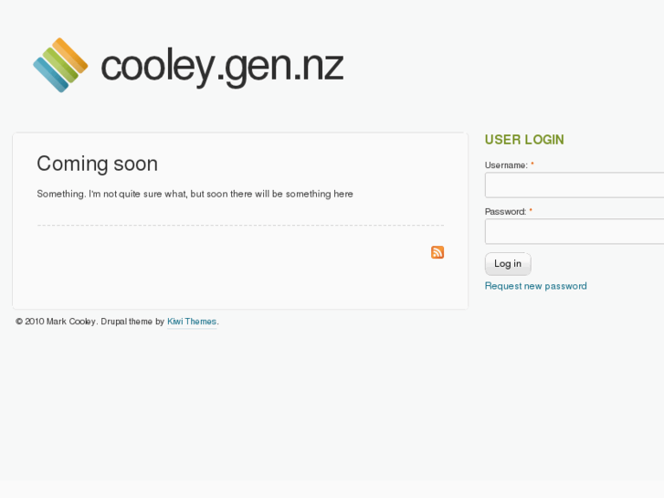Click the colorful striped site logo

(x=60, y=65)
